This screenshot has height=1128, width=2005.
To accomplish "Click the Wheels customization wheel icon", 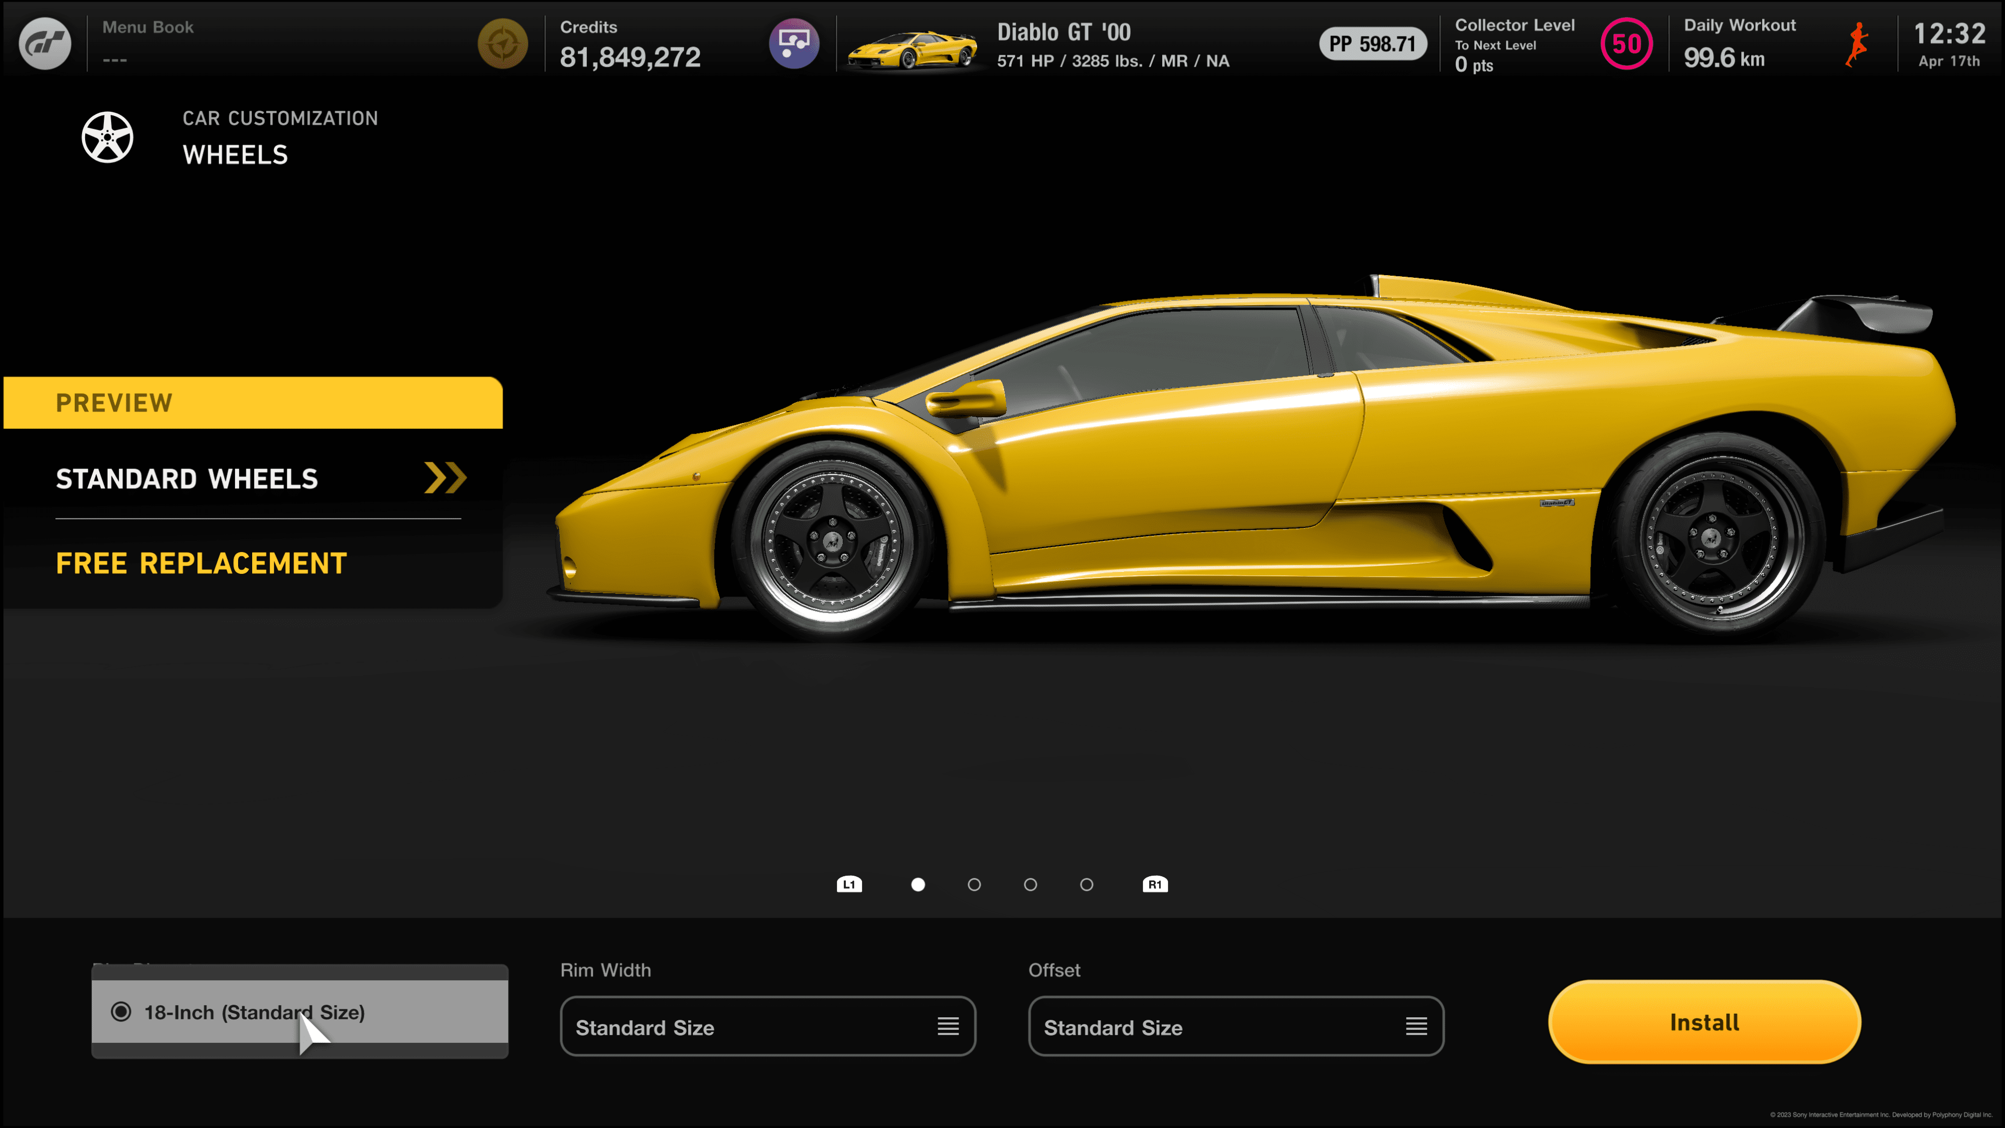I will [x=108, y=137].
